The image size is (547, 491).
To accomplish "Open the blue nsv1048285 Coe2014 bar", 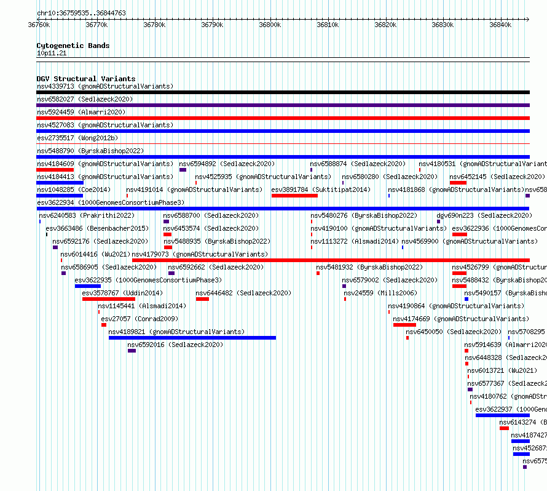I will pos(60,196).
